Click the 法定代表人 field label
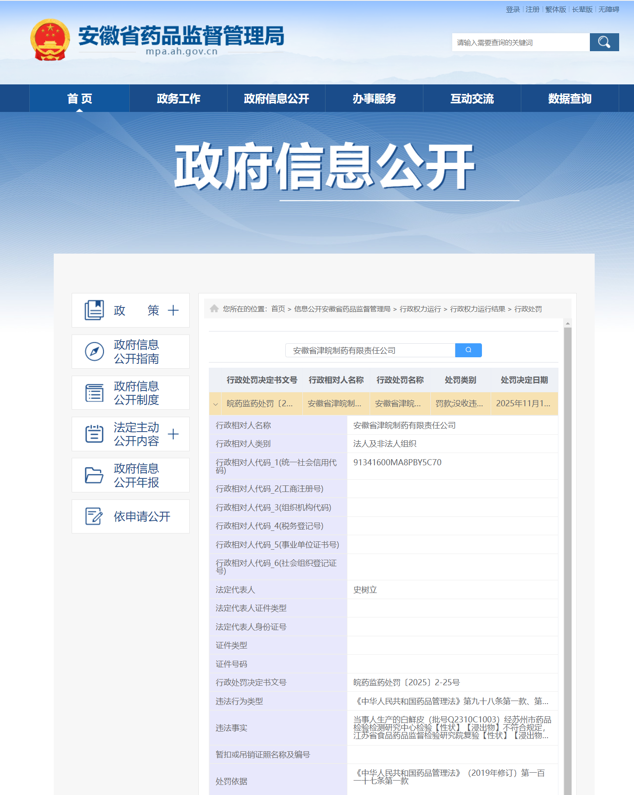Image resolution: width=634 pixels, height=795 pixels. [x=235, y=590]
